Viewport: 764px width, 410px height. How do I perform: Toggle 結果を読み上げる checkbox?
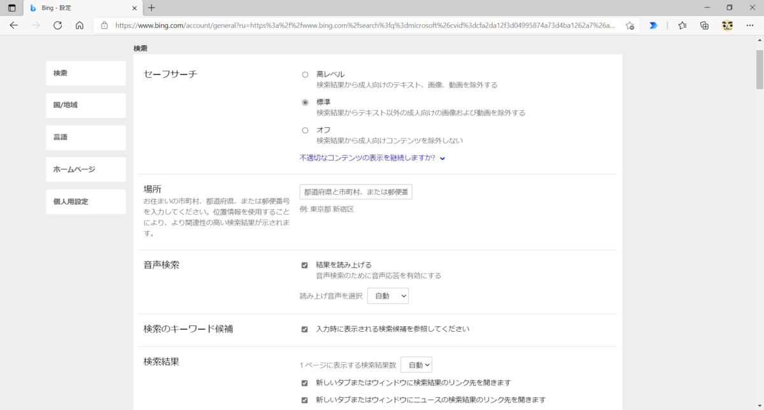304,265
